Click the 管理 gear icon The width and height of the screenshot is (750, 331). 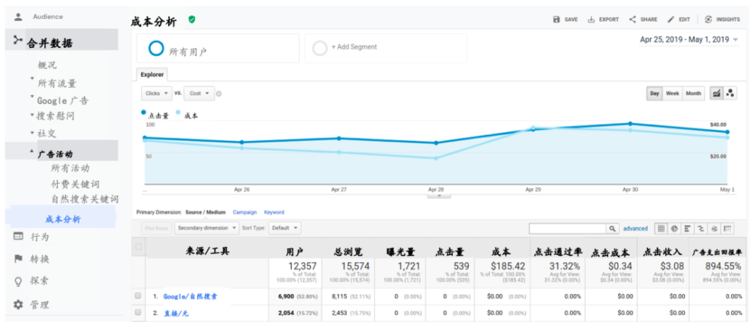pos(18,304)
